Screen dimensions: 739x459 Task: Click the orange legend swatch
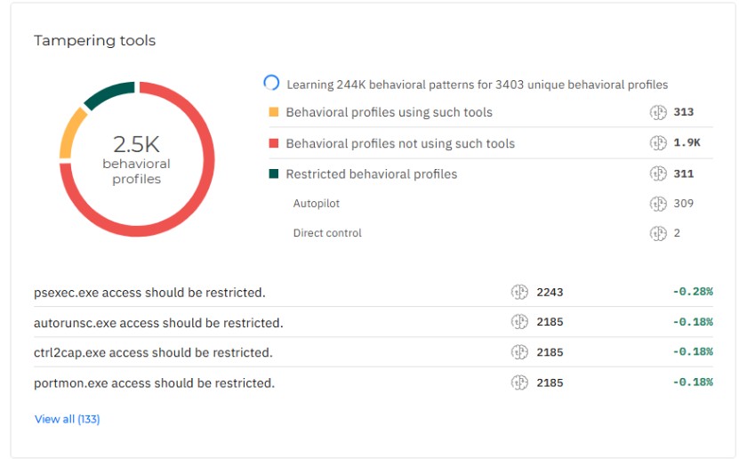(x=273, y=112)
